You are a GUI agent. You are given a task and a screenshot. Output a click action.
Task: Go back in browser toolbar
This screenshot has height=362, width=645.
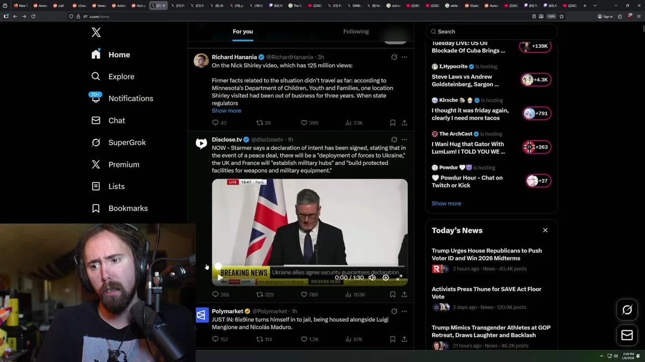coord(15,17)
